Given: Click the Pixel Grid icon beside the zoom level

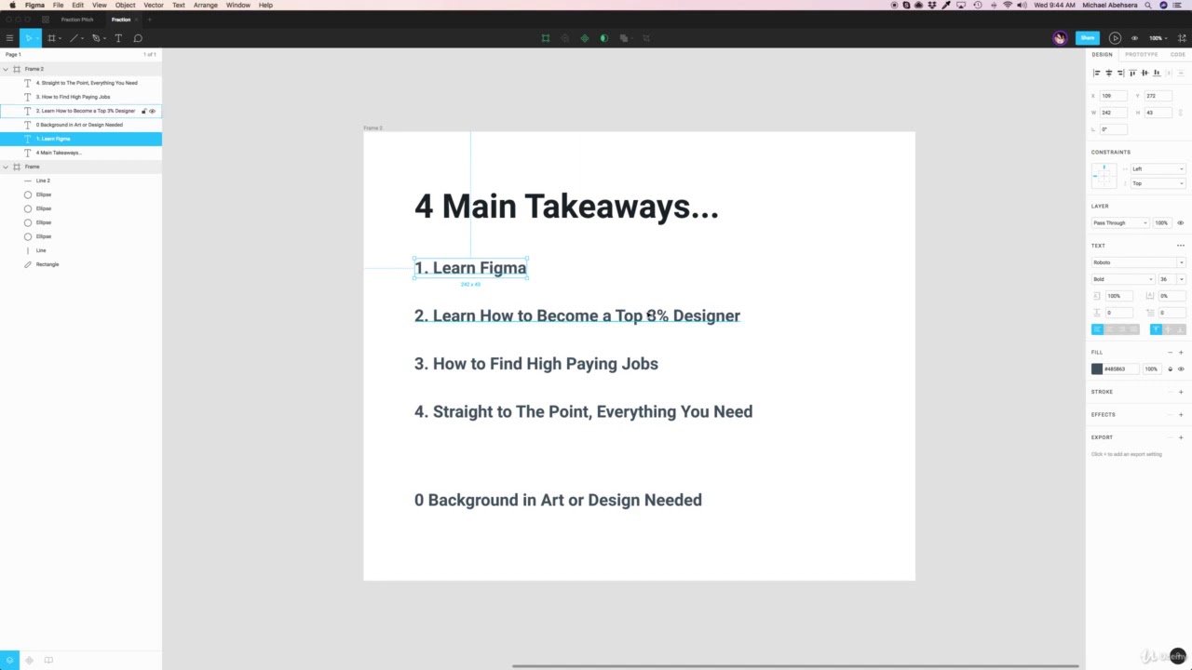Looking at the screenshot, I should pos(1183,38).
